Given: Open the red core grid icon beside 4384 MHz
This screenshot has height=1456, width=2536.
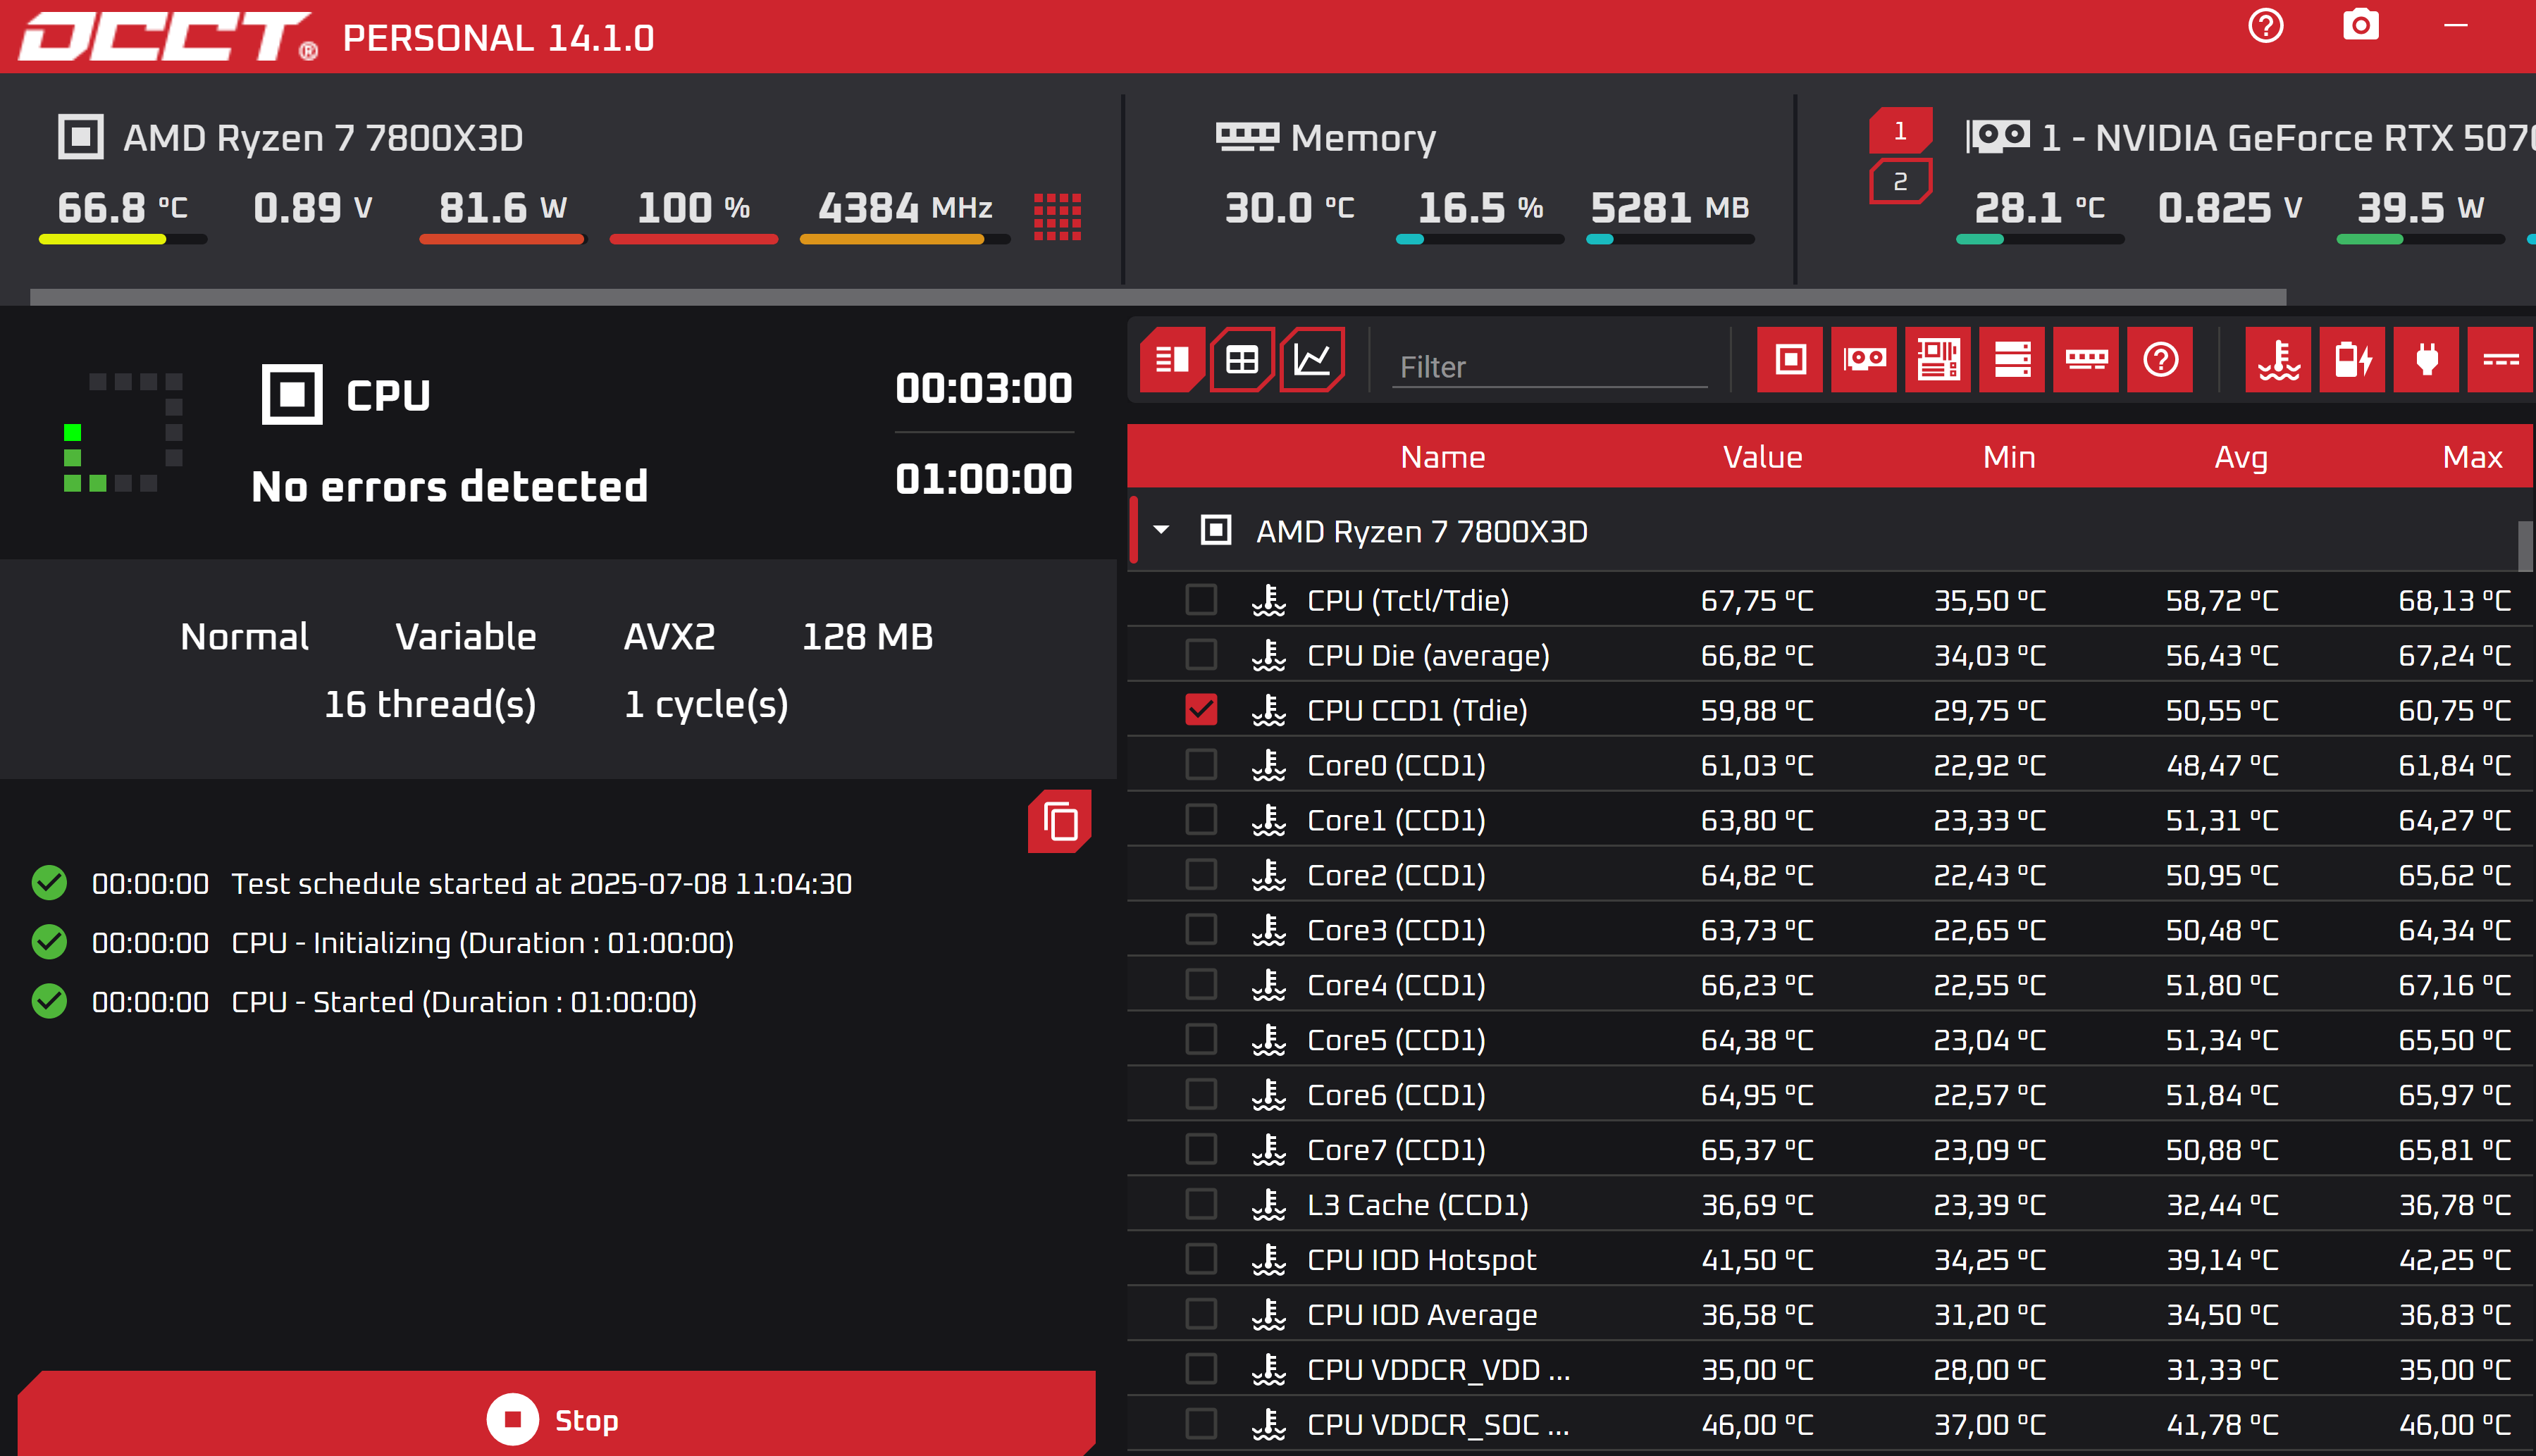Looking at the screenshot, I should pyautogui.click(x=1057, y=216).
